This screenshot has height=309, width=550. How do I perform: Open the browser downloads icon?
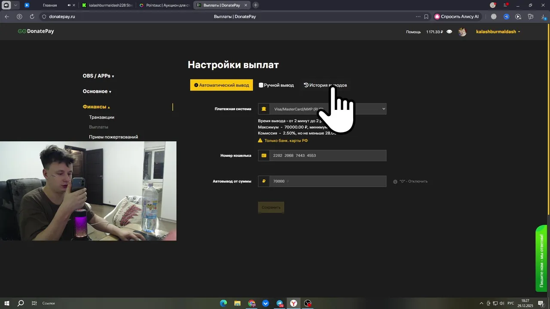tap(544, 17)
